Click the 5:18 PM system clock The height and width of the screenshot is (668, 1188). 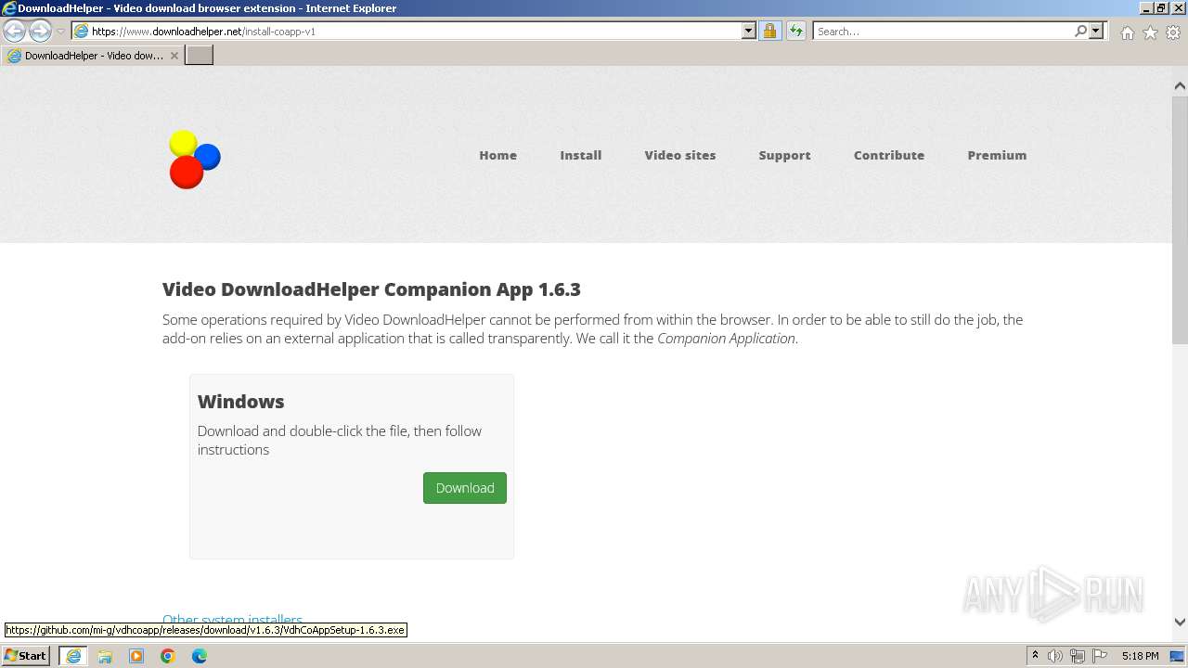(1140, 656)
